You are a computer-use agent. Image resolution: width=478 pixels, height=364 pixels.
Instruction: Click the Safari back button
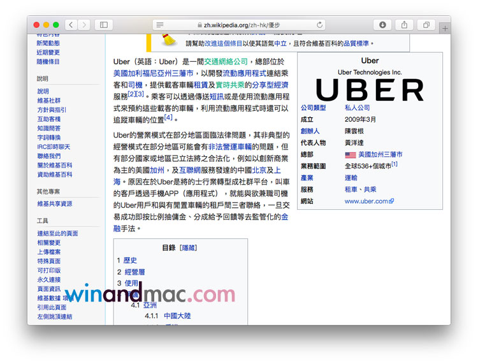70,25
